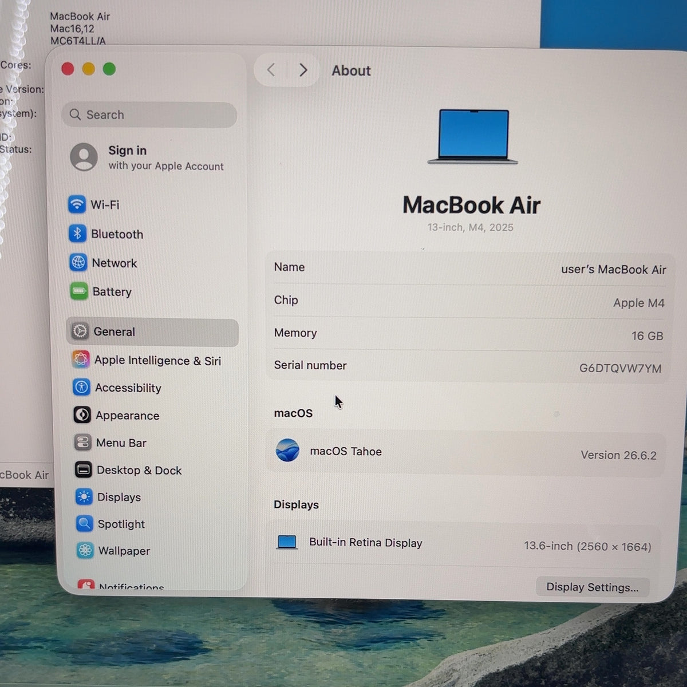Open the Network globe icon

coord(78,262)
